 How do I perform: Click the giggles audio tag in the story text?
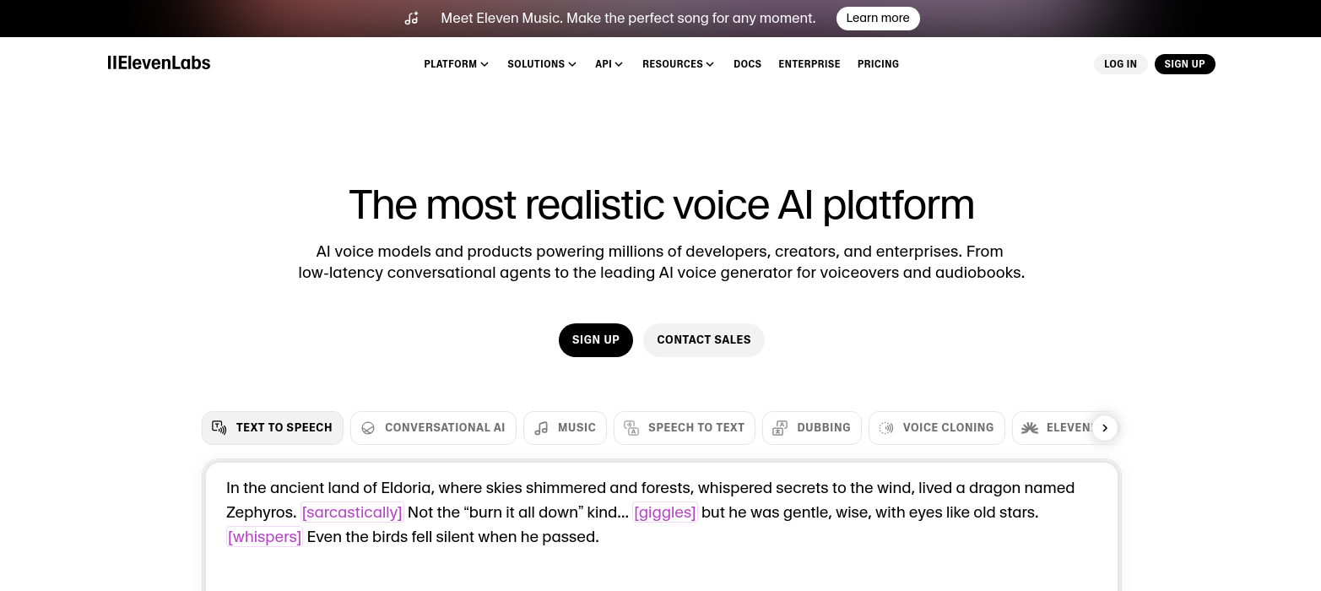pyautogui.click(x=665, y=512)
